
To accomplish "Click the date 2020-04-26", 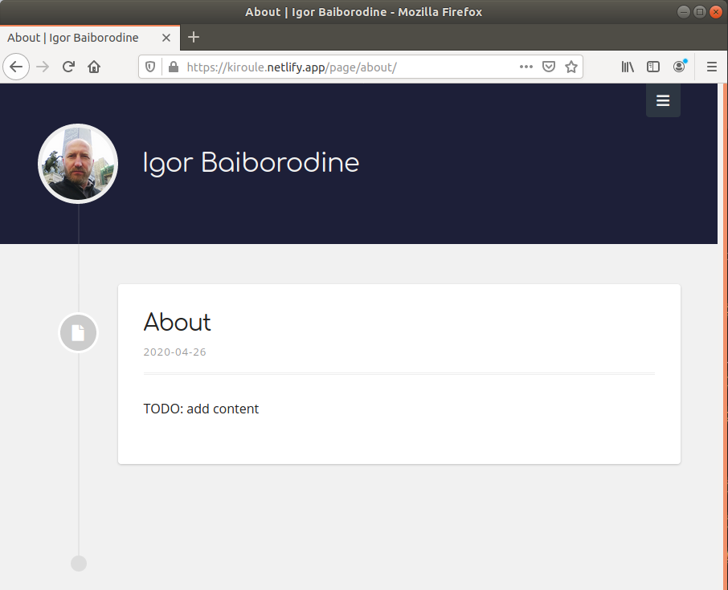I will coord(174,352).
